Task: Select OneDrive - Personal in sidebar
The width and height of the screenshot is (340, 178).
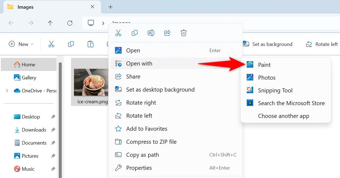Action: click(35, 90)
